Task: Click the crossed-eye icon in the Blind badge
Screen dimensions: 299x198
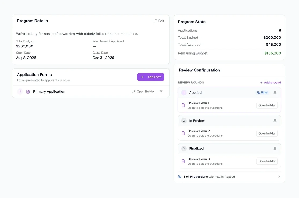Action: coord(259,92)
